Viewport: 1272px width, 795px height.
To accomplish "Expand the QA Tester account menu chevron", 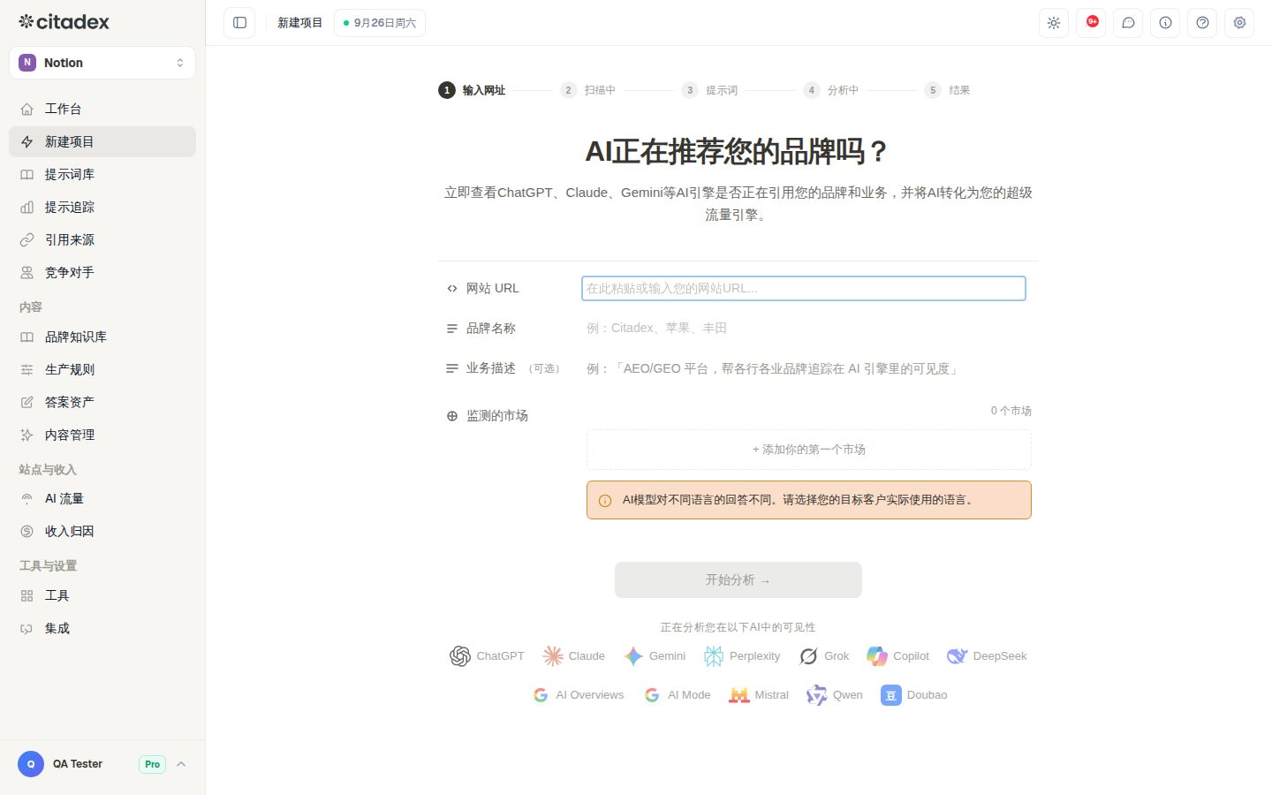I will point(181,764).
